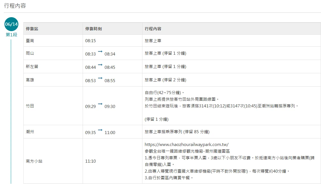This screenshot has width=321, height=184.
Task: Click the 08:15 departure time
Action: (90, 41)
